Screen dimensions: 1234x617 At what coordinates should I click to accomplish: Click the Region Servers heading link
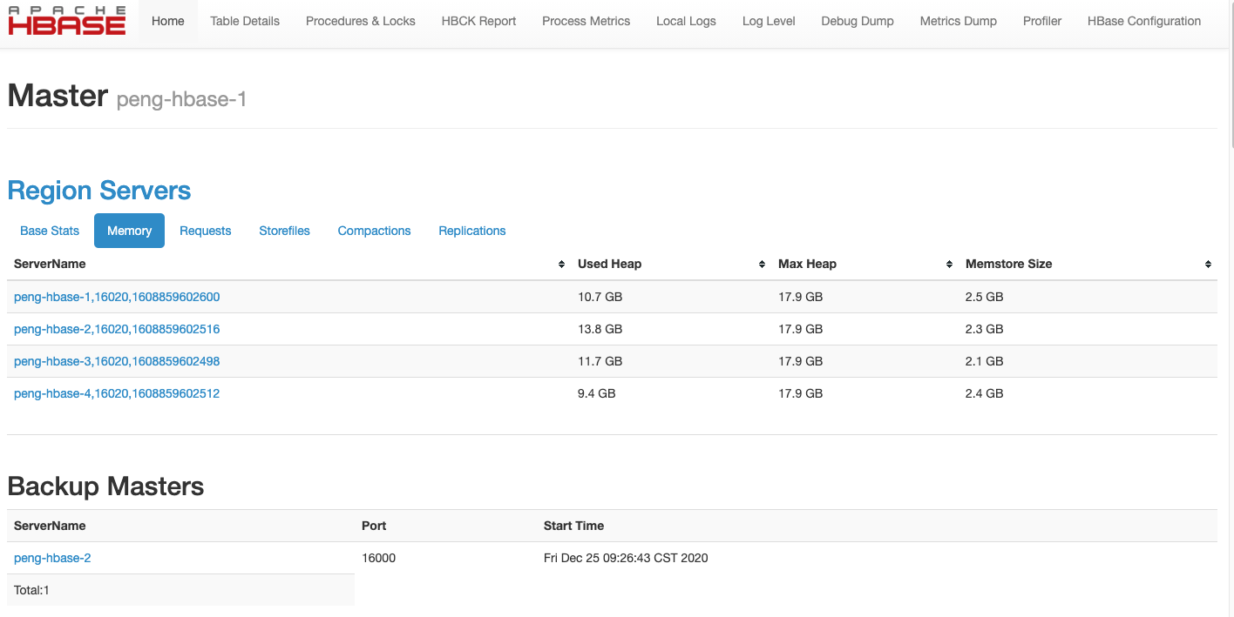tap(99, 191)
